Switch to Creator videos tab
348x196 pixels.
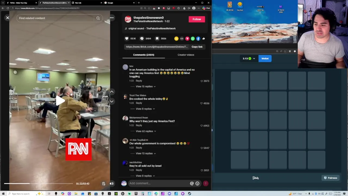pos(186,55)
